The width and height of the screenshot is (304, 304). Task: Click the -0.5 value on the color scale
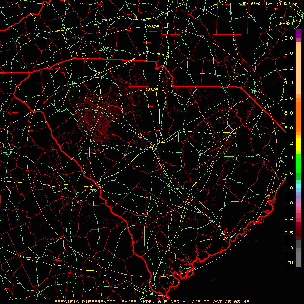point(287,233)
